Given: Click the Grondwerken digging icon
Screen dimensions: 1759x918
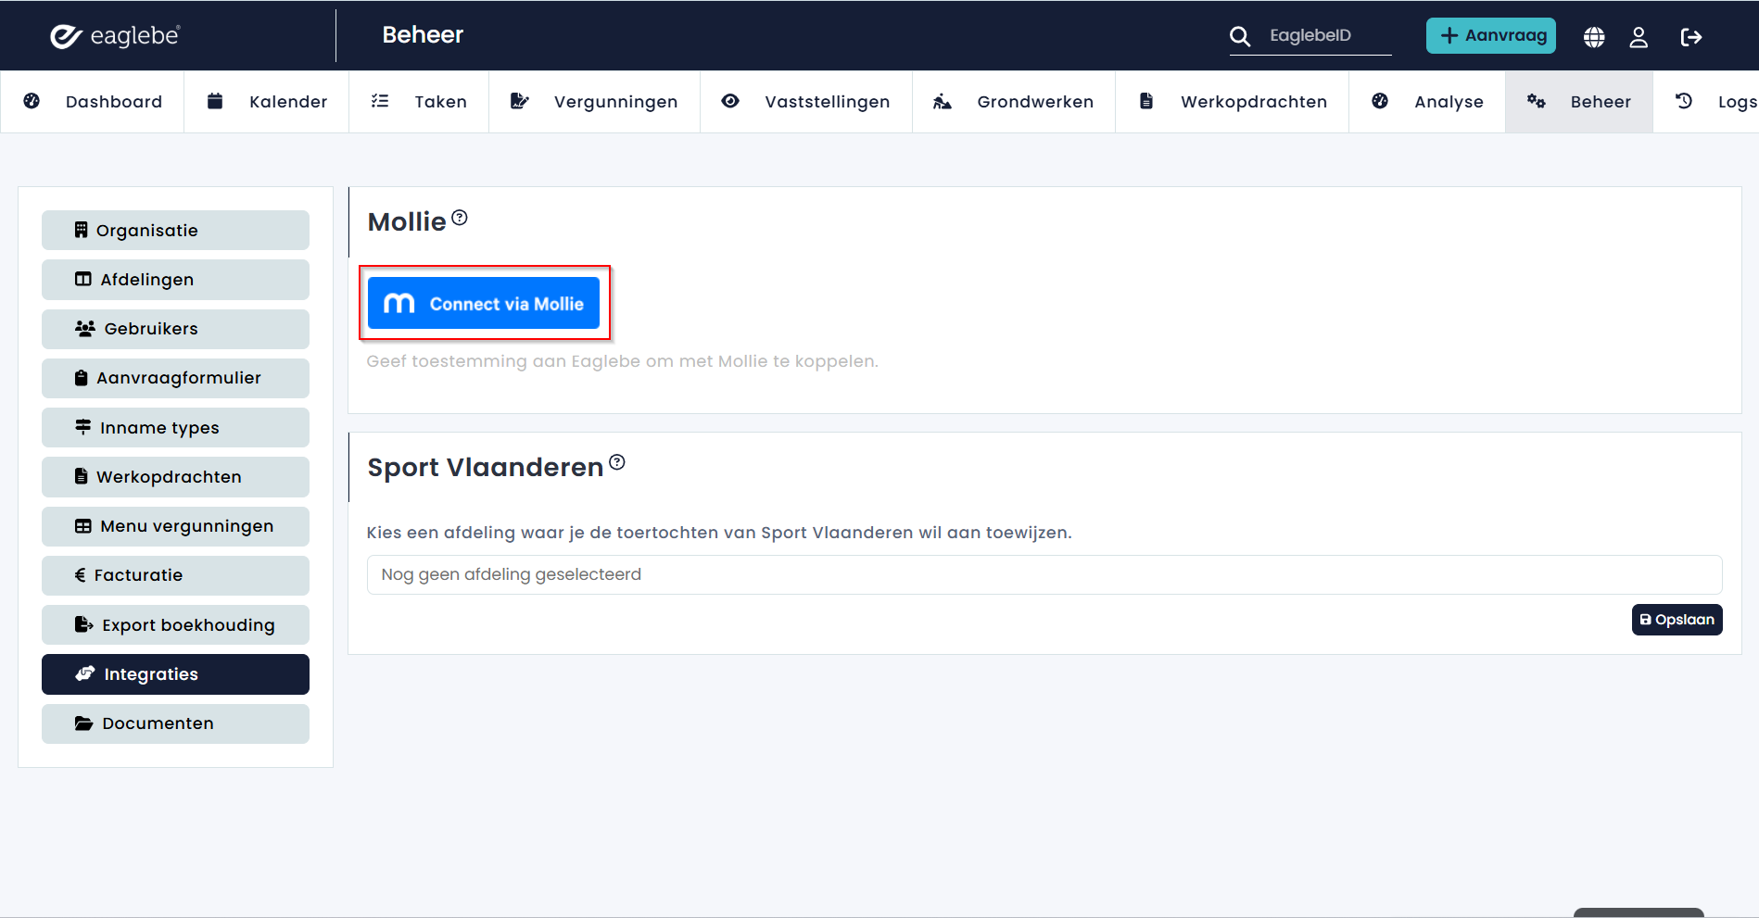Looking at the screenshot, I should click(943, 101).
